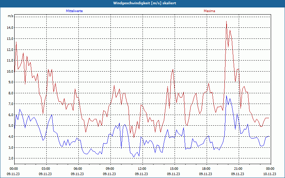Select the 9,0 y-axis value
Screen dimensions: 285x178
point(11,82)
